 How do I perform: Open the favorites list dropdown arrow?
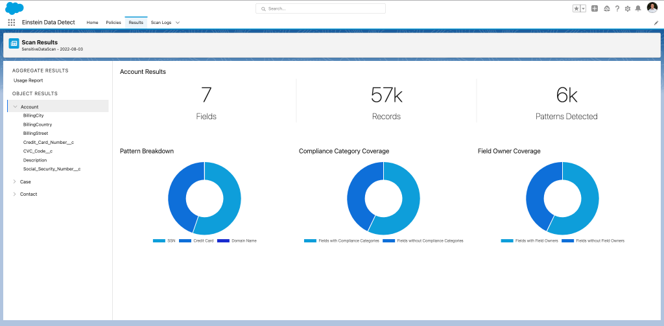pos(583,8)
